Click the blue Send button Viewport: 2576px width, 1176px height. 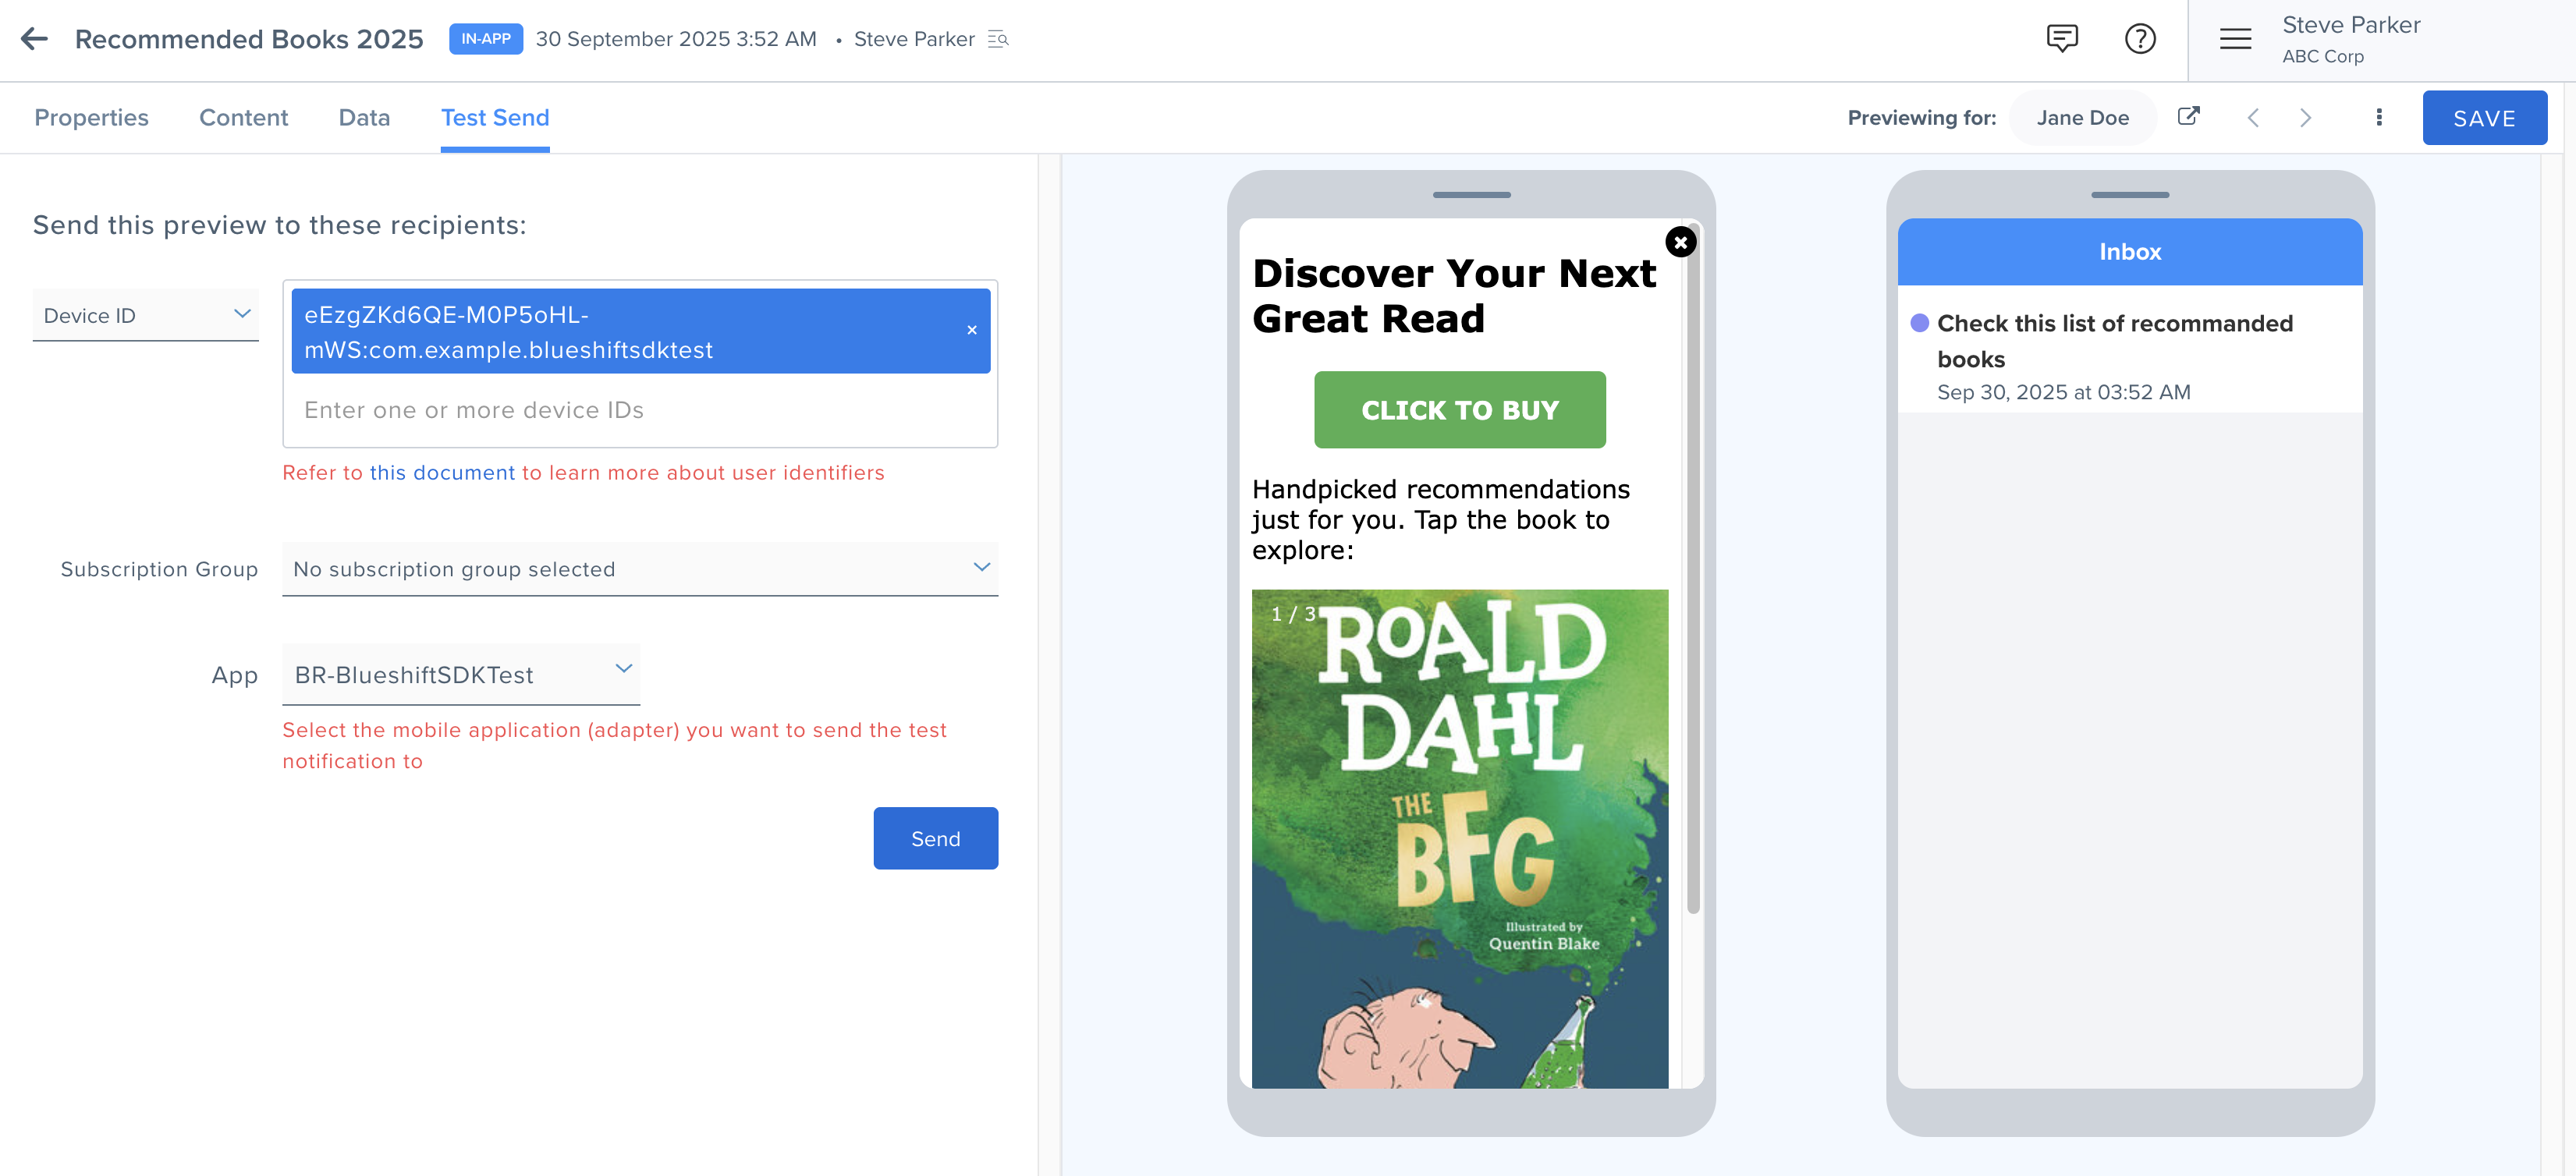(935, 838)
